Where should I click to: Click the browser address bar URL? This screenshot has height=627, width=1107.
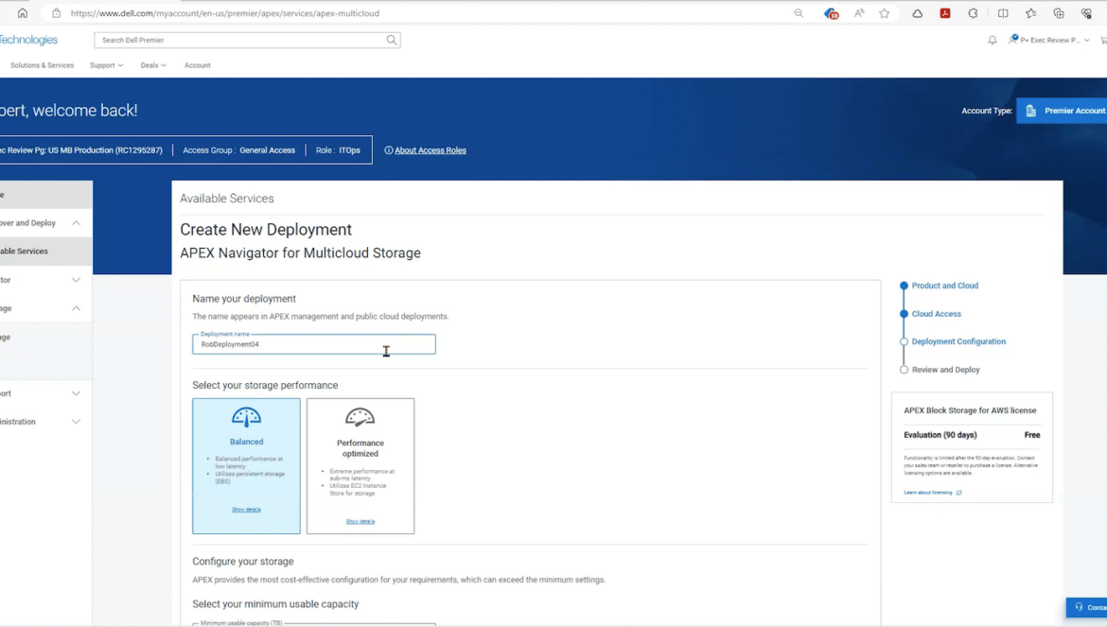(x=224, y=13)
